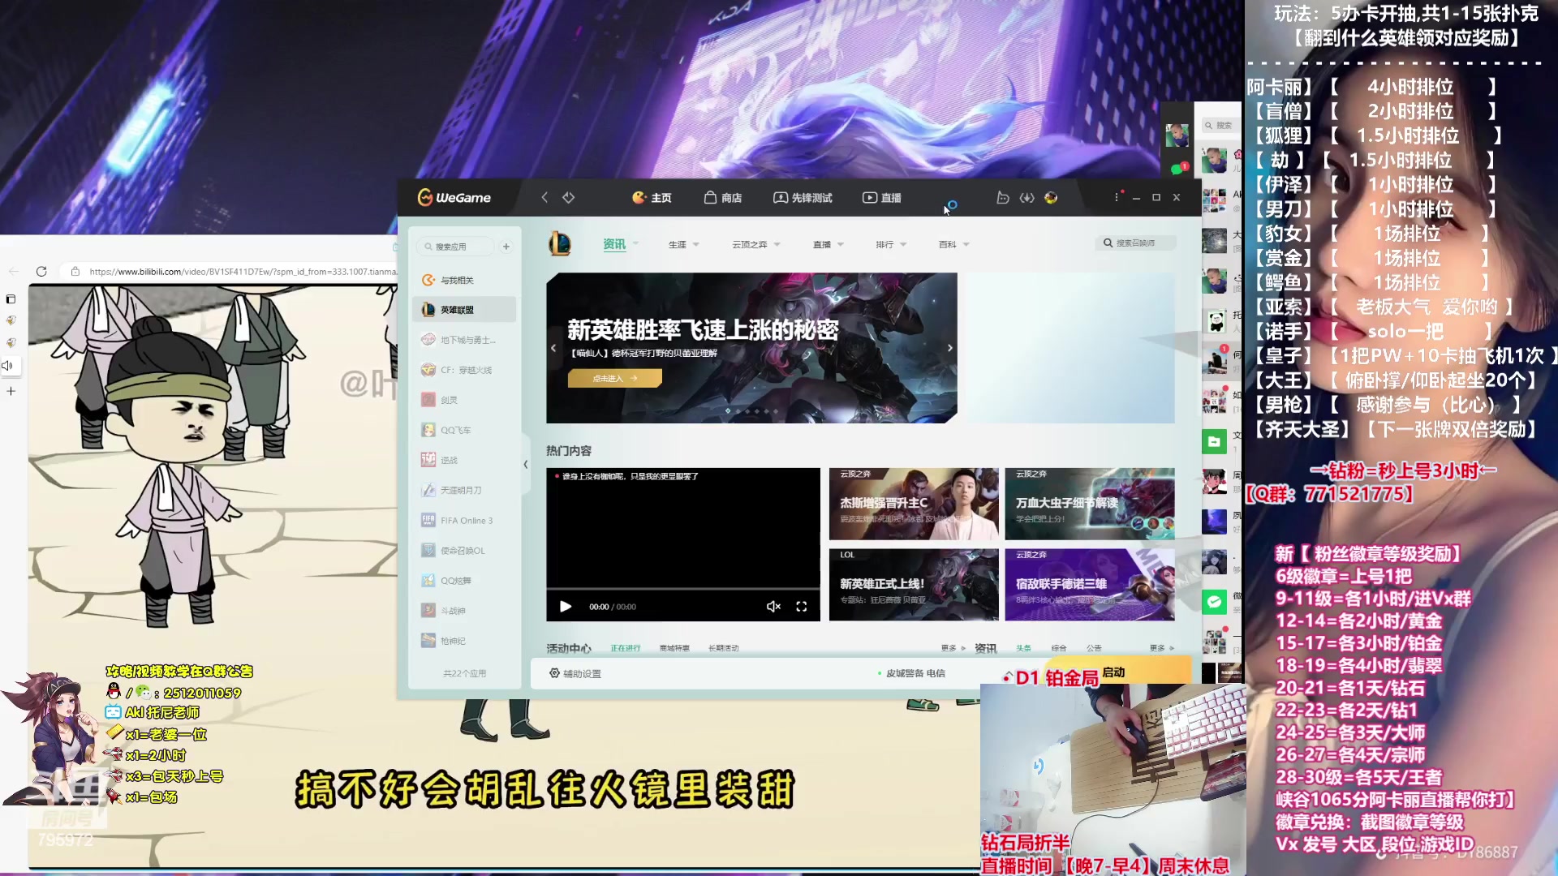Open the WeGame 商店 store

click(x=723, y=197)
